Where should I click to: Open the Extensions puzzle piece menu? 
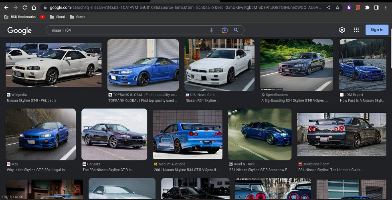point(367,8)
